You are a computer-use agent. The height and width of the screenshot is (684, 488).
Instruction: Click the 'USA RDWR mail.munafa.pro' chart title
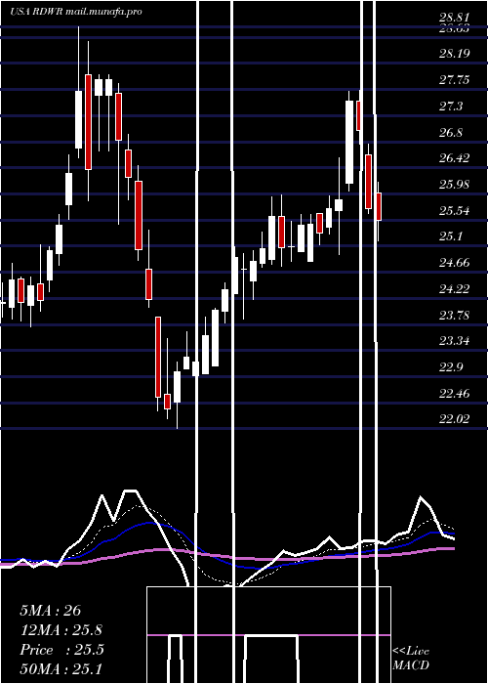(76, 12)
